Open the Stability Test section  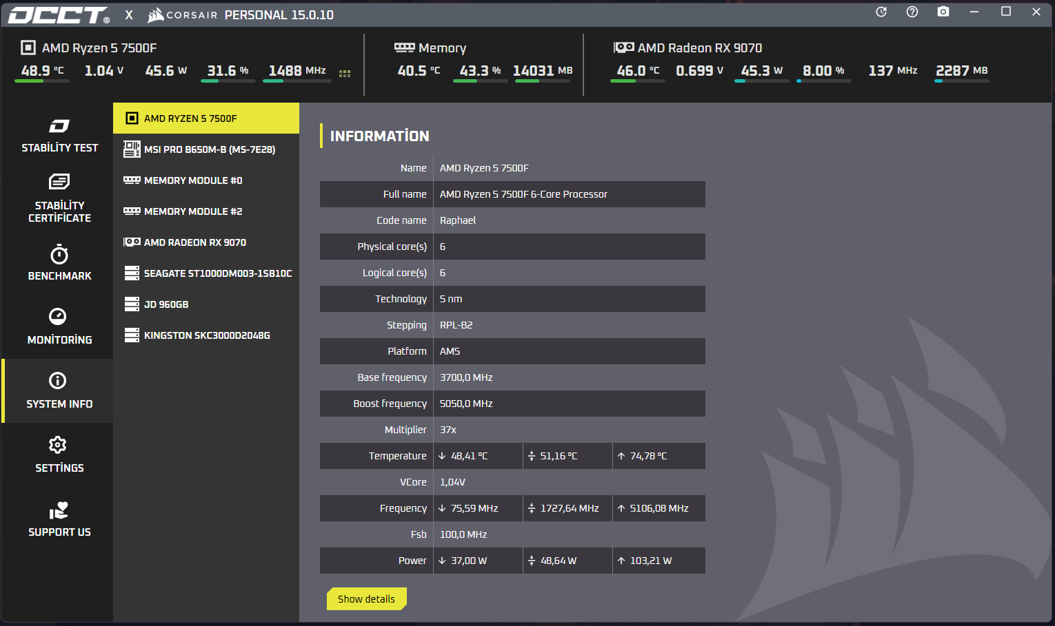tap(59, 135)
